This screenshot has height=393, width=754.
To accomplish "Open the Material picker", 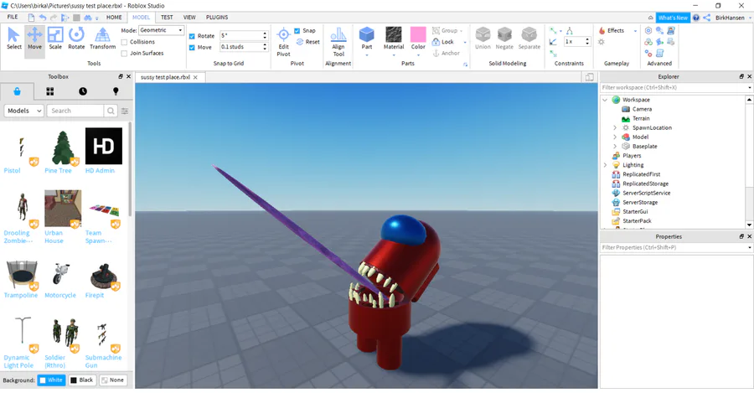I will point(394,38).
